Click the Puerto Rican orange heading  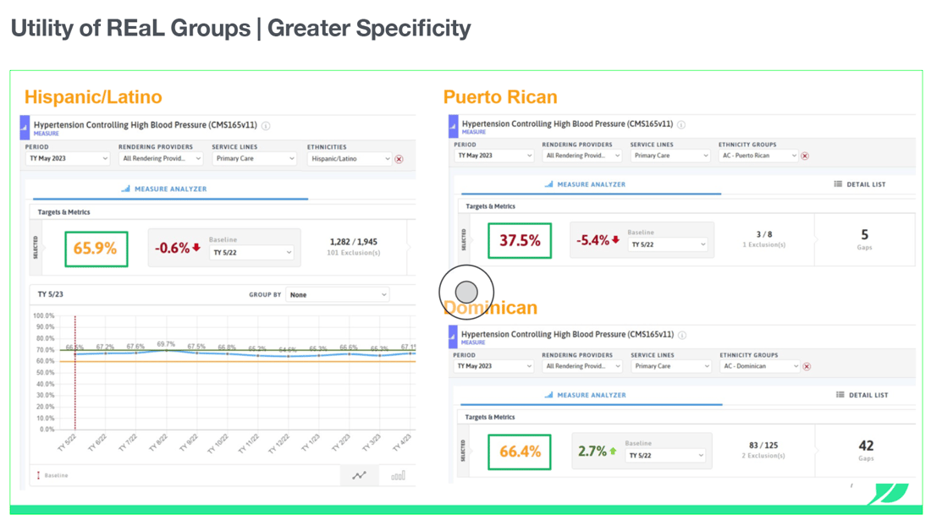click(x=500, y=96)
